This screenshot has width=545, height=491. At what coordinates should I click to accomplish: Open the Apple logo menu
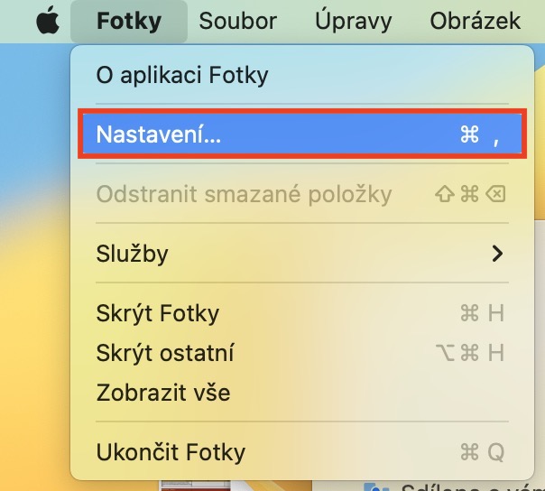tap(47, 21)
